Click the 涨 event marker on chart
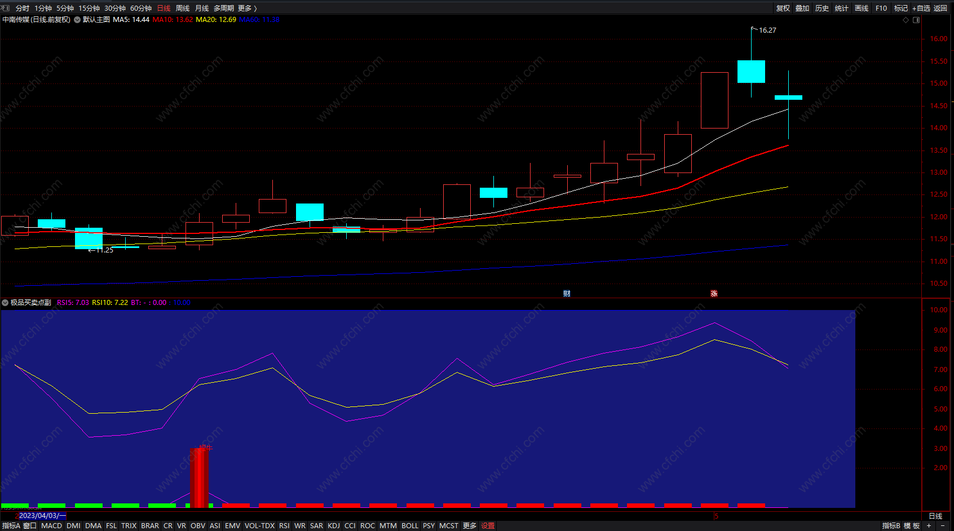 714,293
